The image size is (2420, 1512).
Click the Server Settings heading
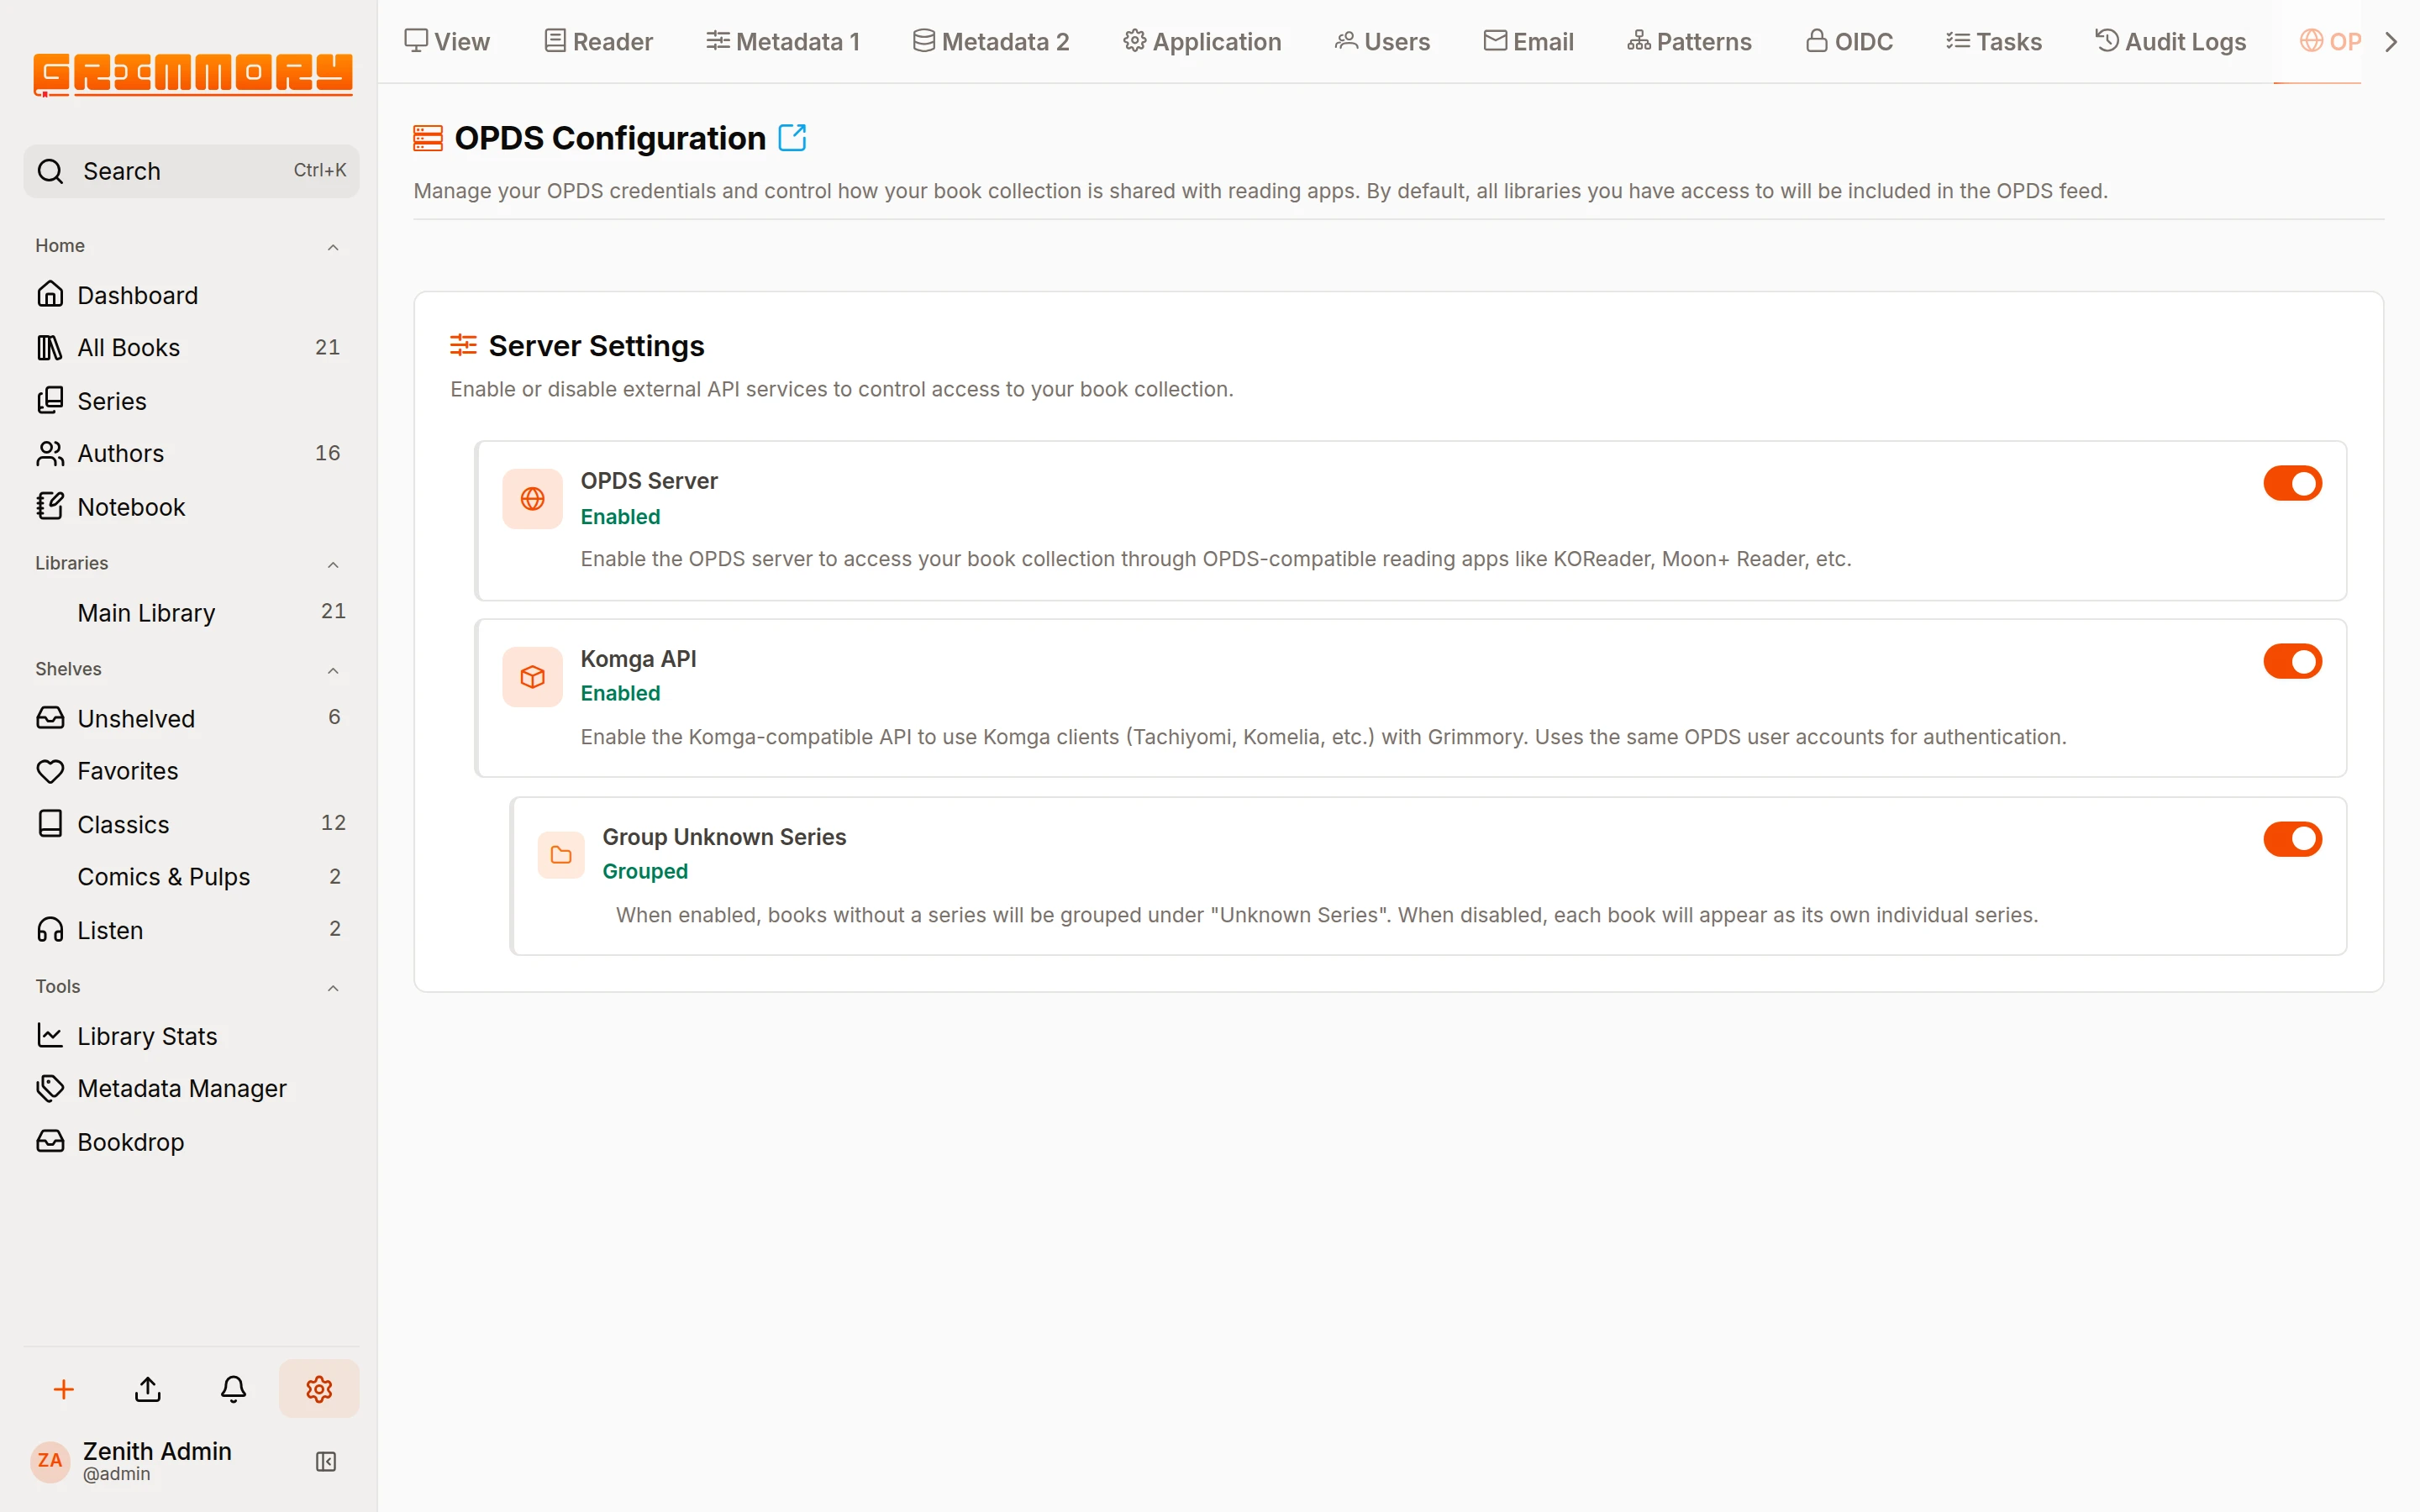(x=596, y=345)
